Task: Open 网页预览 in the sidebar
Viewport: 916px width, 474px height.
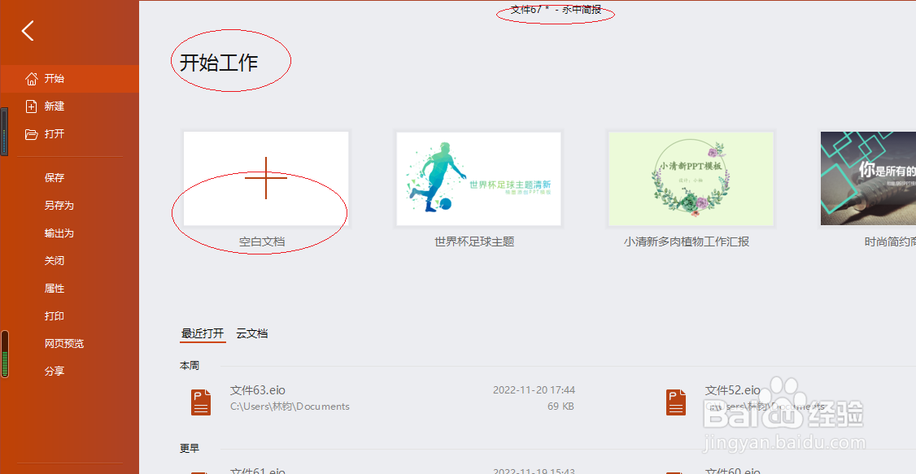Action: tap(64, 343)
